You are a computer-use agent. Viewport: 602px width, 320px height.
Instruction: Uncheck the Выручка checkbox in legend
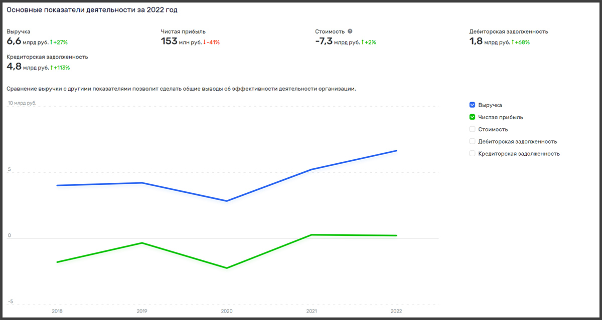coord(472,105)
